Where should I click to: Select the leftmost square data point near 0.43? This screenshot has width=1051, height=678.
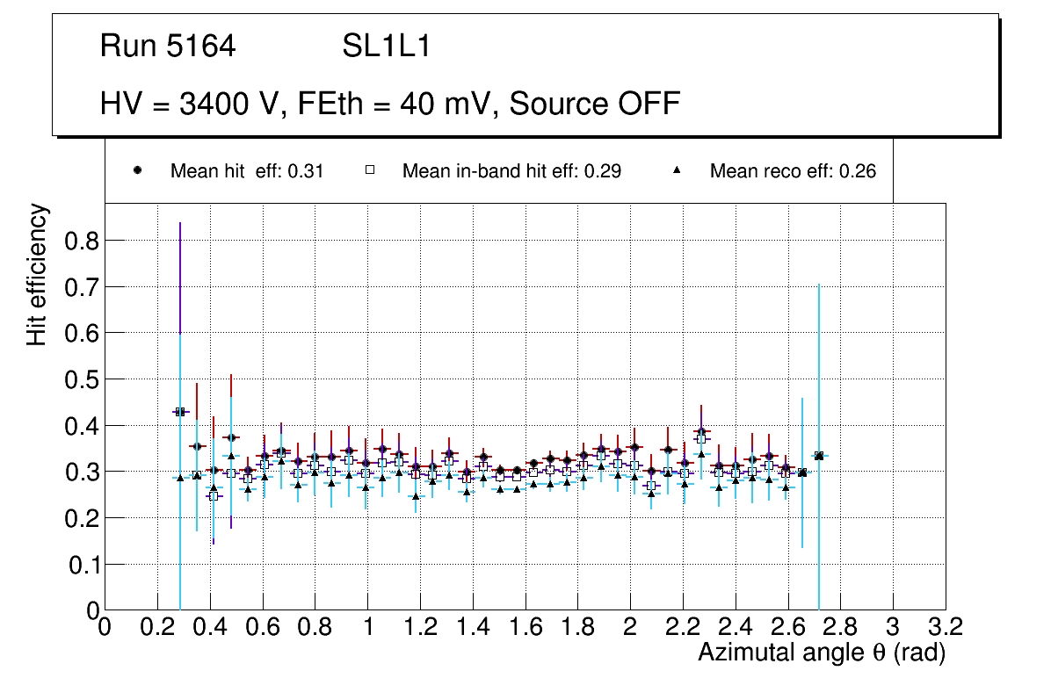(x=179, y=411)
